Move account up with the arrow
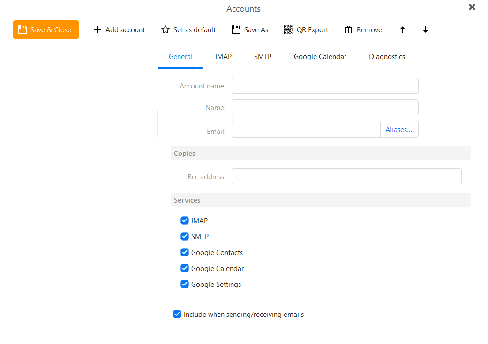 pyautogui.click(x=402, y=29)
